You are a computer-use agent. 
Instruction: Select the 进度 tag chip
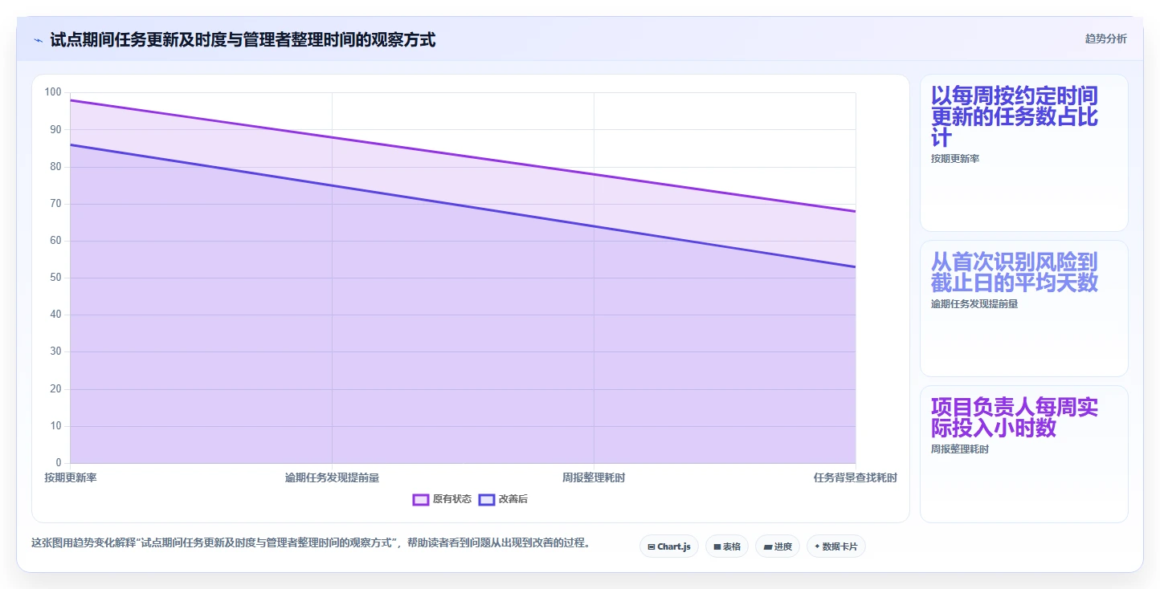[x=777, y=546]
